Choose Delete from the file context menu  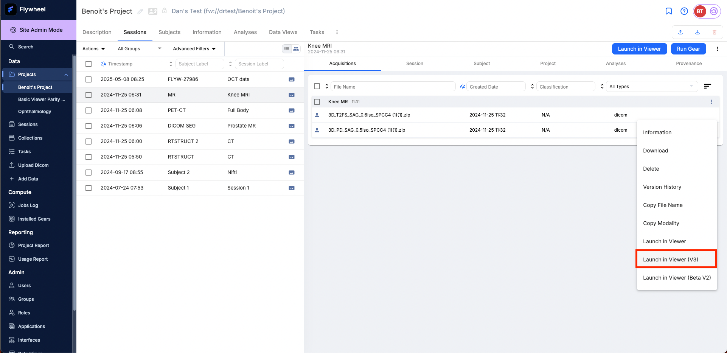[x=676, y=169]
